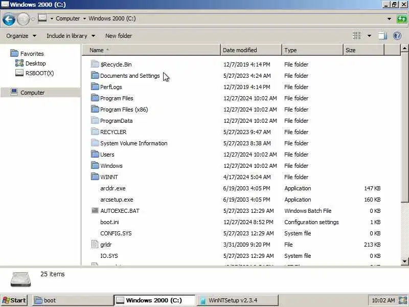Select the ProgramData folder icon
Screen dimensions: 409x307
(95, 120)
